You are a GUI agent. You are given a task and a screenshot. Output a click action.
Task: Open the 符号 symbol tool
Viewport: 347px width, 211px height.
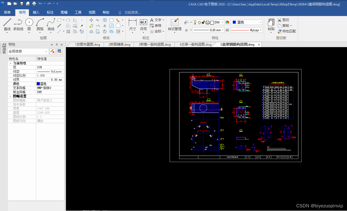pos(144,25)
